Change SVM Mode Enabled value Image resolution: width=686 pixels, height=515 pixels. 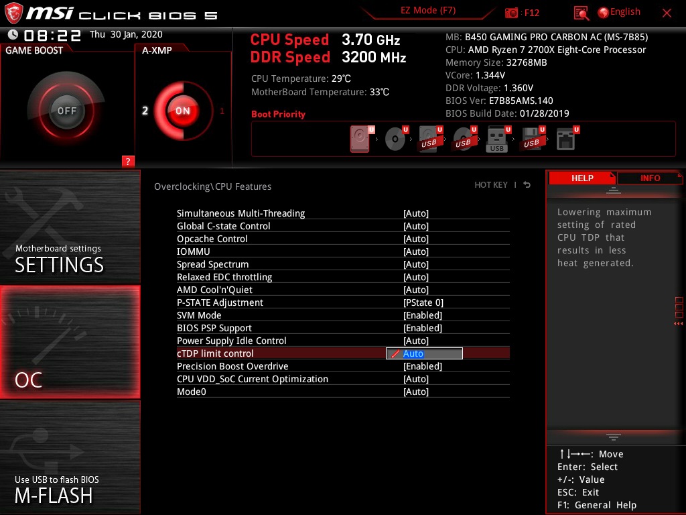422,315
